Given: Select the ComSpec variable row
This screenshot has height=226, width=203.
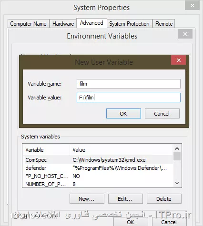Looking at the screenshot, I should pyautogui.click(x=99, y=160).
